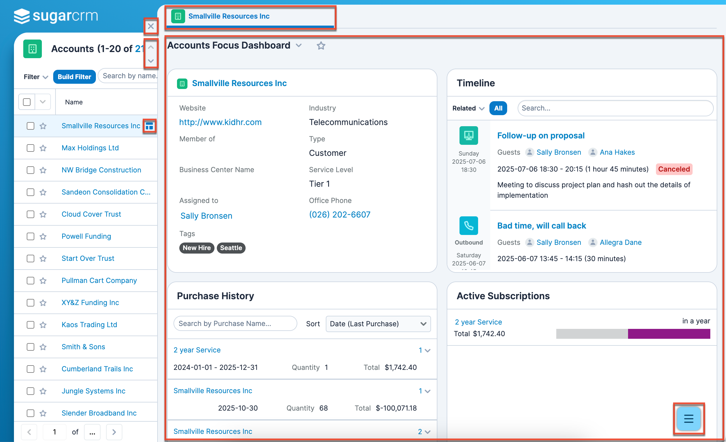Favorite the Accounts Focus Dashboard with star
726x442 pixels.
321,46
